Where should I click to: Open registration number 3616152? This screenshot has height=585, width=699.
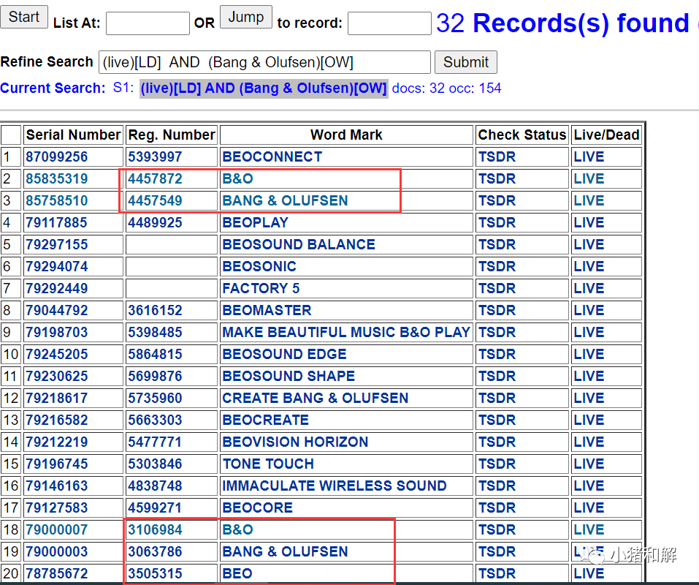coord(155,310)
